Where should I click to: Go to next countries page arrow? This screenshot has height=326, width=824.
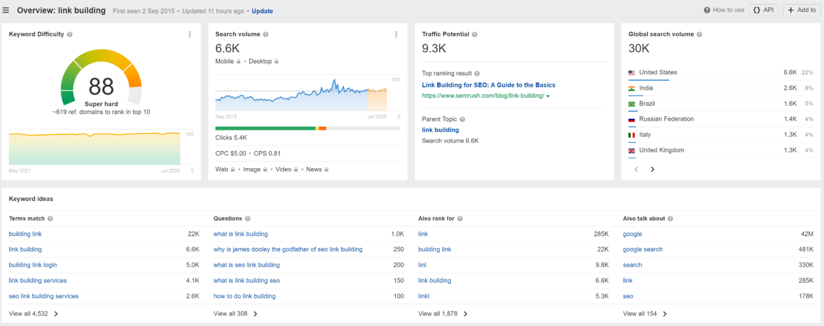(x=652, y=169)
